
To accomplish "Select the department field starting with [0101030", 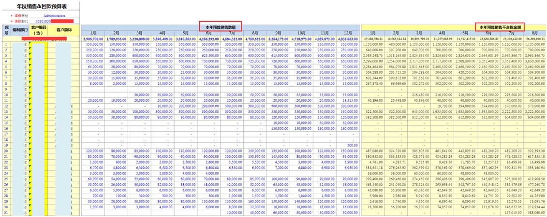I will click(55, 21).
